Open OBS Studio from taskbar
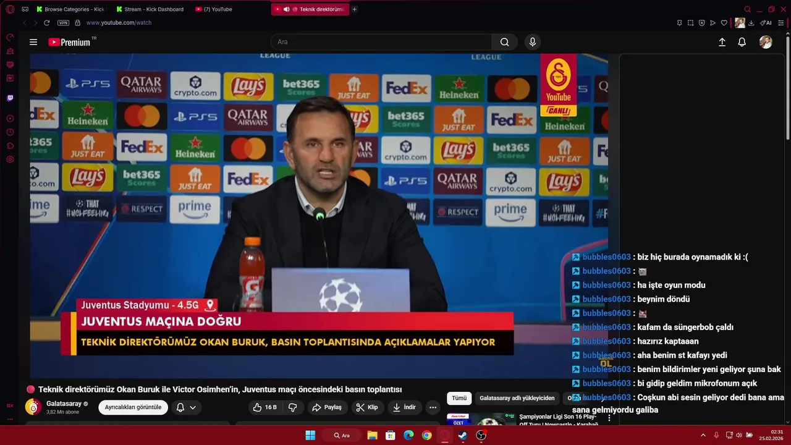 click(x=481, y=435)
